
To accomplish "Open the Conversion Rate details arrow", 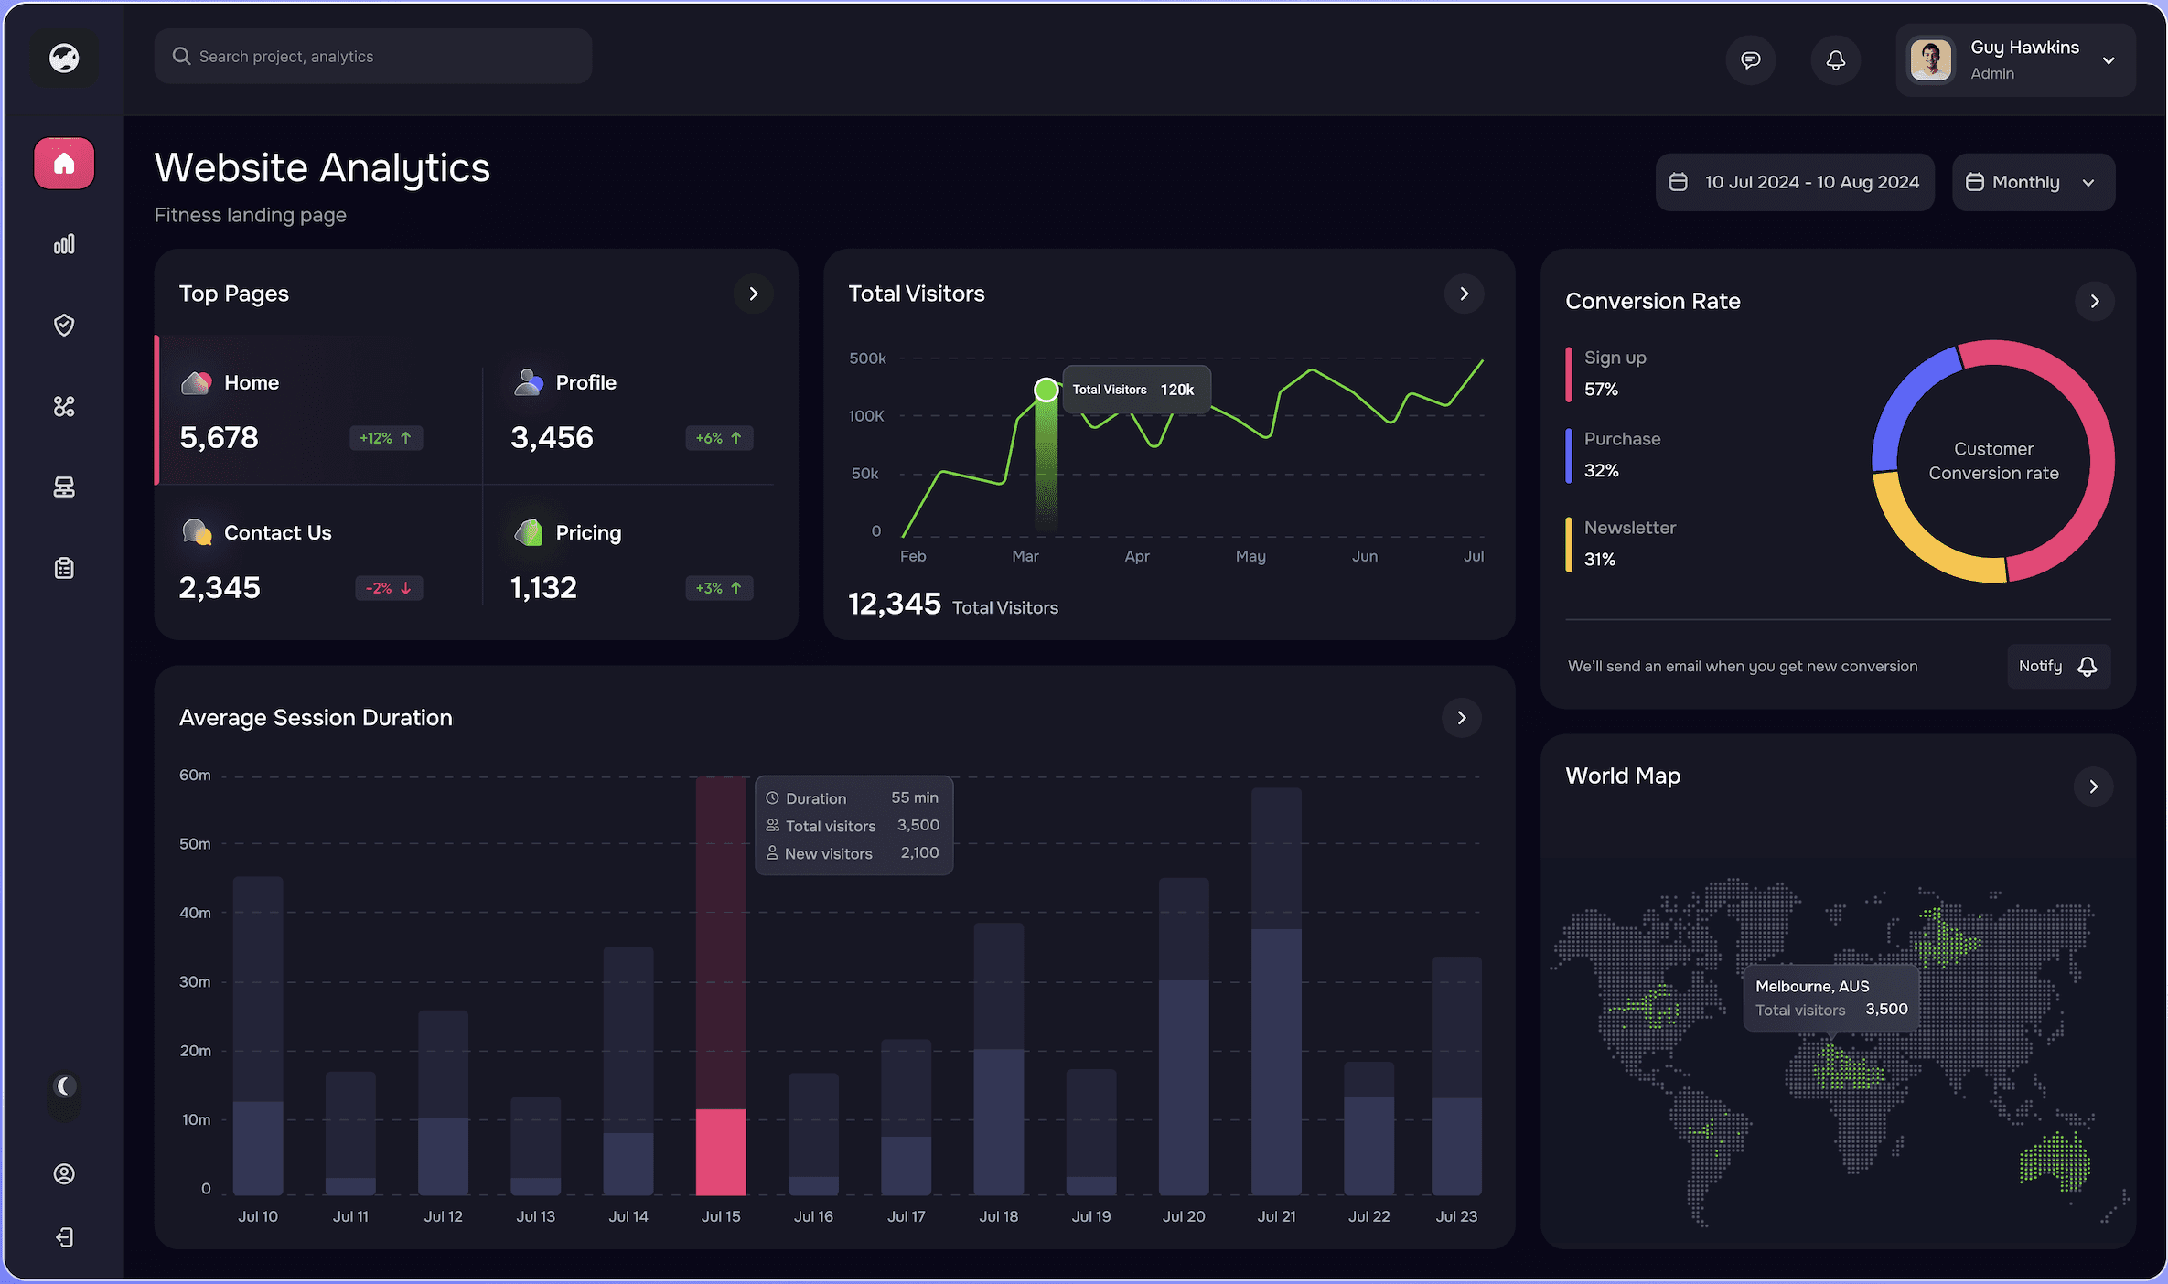I will click(2094, 301).
